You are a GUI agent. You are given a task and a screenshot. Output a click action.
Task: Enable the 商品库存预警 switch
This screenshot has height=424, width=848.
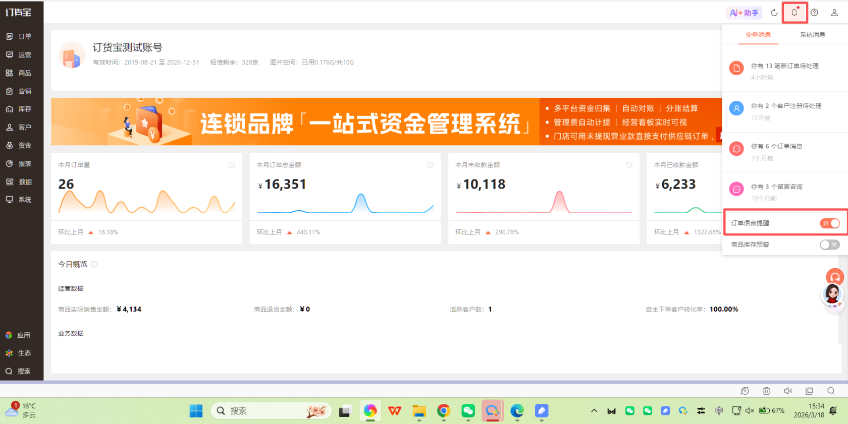click(x=830, y=245)
